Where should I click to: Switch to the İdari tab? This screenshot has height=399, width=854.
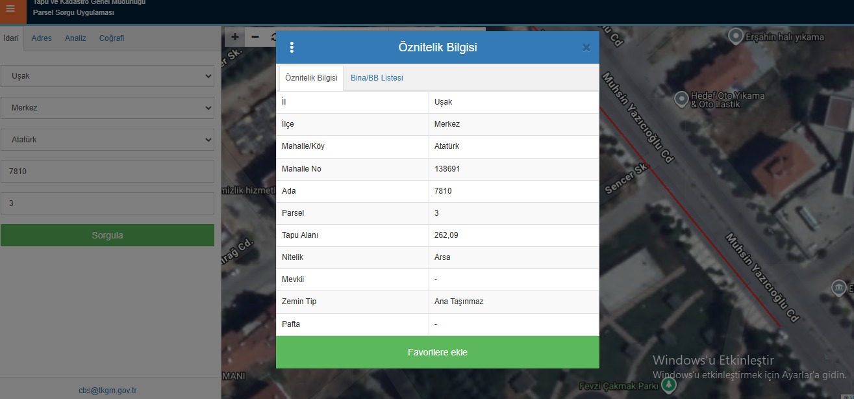[x=11, y=38]
